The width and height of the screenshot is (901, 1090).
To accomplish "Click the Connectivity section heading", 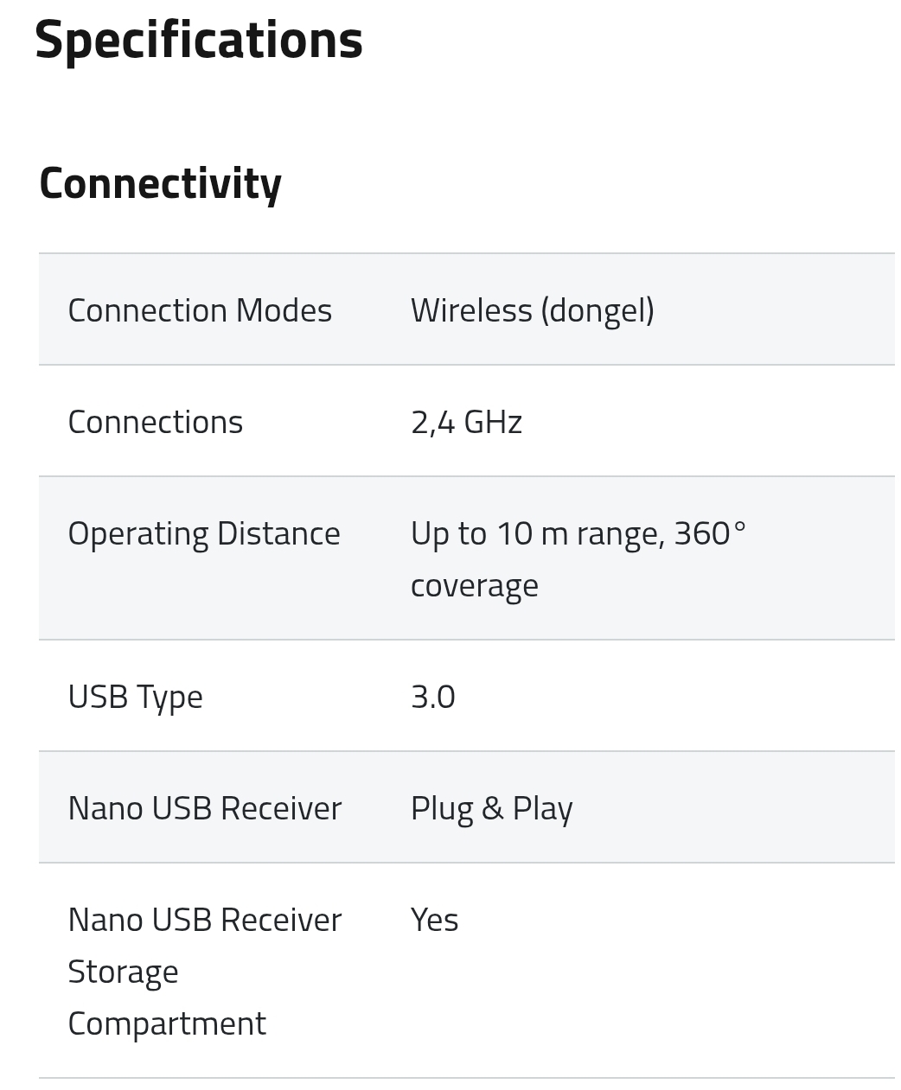I will (160, 183).
